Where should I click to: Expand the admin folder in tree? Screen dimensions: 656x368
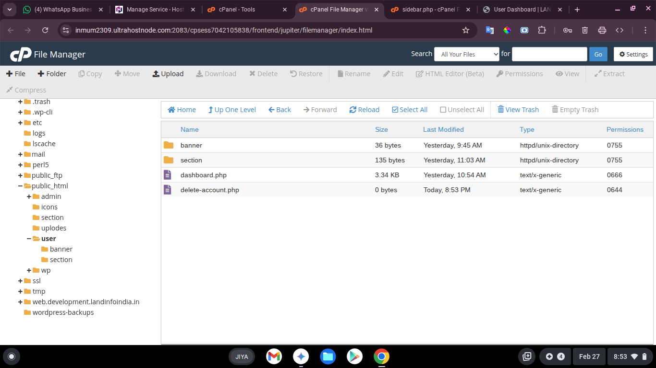click(x=29, y=196)
